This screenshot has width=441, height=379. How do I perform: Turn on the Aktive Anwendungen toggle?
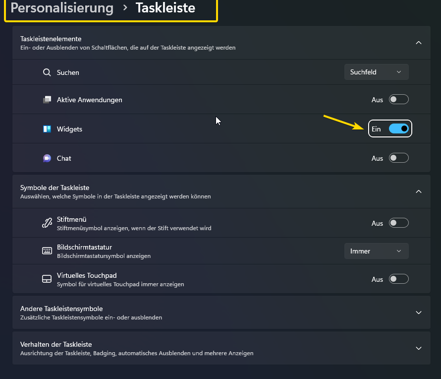[x=398, y=100]
